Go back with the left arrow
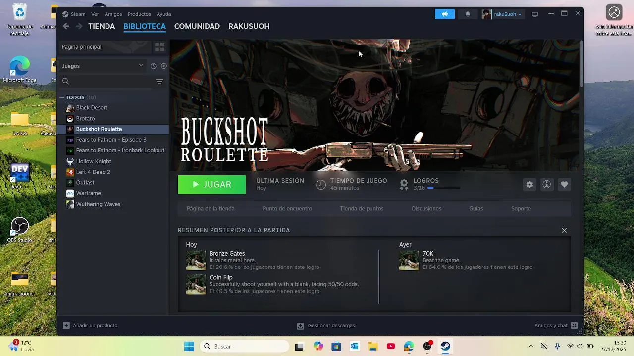The width and height of the screenshot is (634, 356). coord(66,26)
